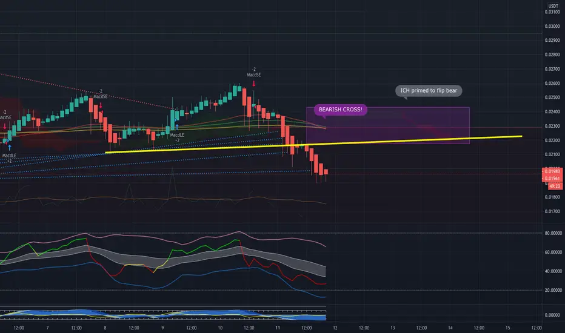
Task: Click date 13 on the time axis
Action: [x=393, y=328]
